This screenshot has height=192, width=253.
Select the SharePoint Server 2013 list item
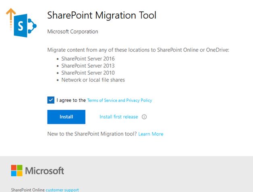[x=88, y=66]
